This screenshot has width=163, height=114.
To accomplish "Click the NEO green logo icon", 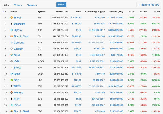I will (x=11, y=80).
